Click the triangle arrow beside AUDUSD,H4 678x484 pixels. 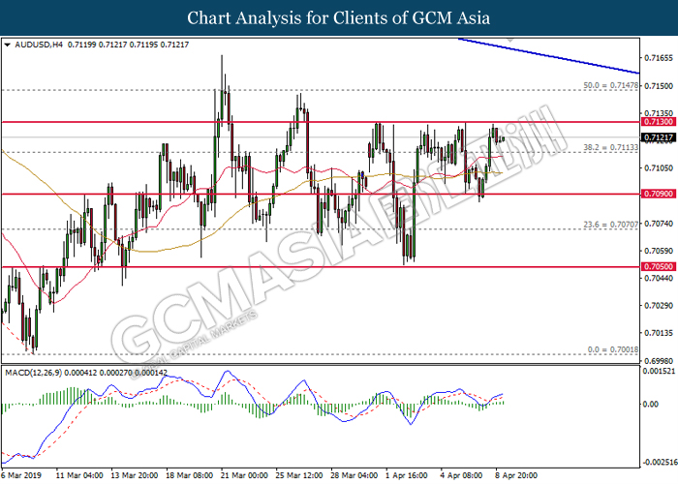(x=8, y=45)
